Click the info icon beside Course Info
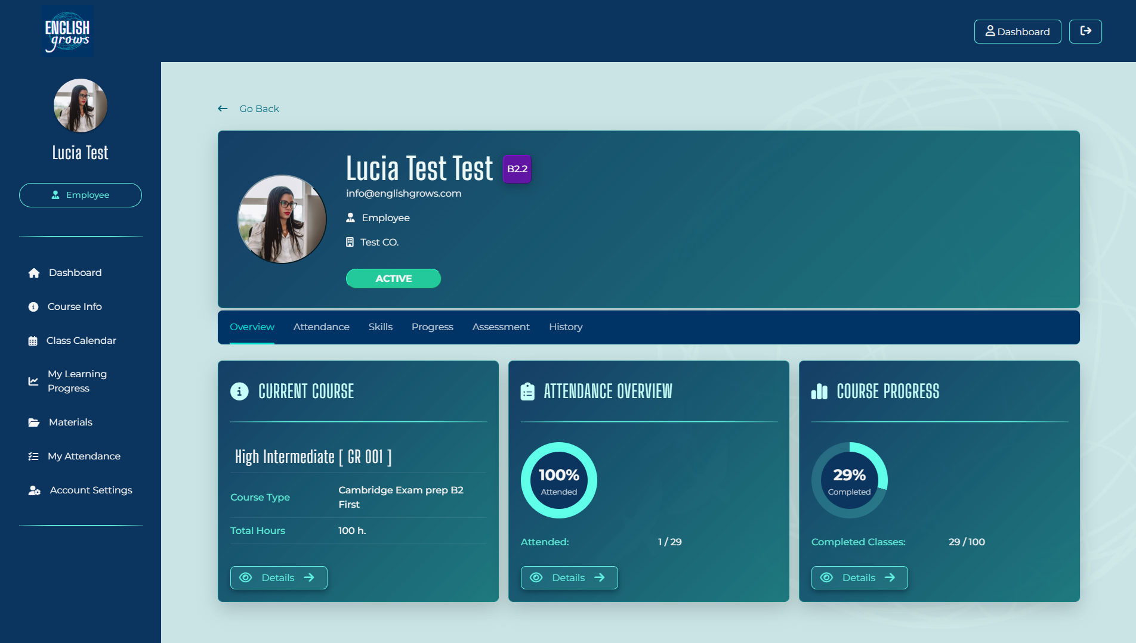 pyautogui.click(x=33, y=307)
